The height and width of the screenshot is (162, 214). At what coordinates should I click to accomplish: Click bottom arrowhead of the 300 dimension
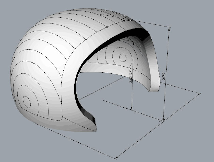pyautogui.click(x=164, y=118)
